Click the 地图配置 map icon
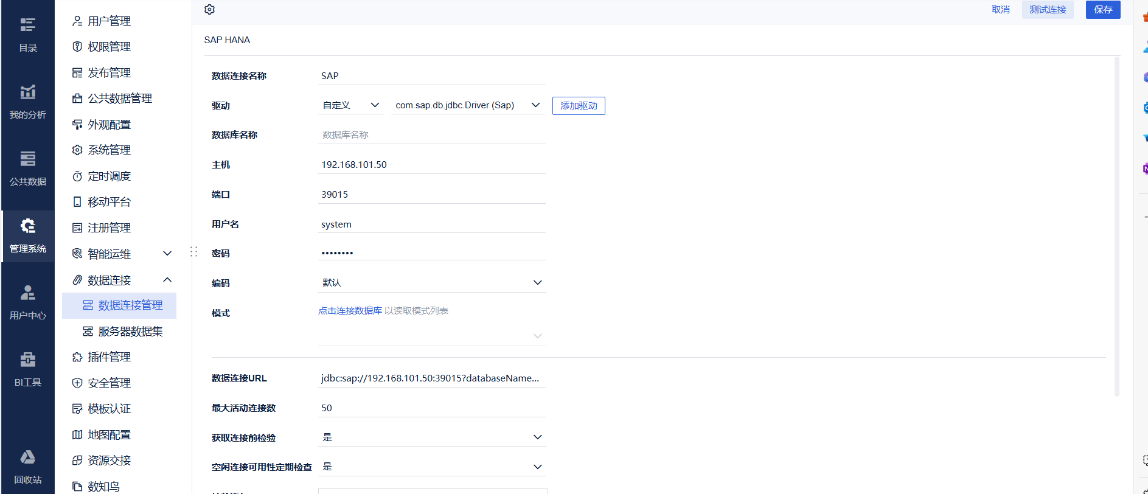 point(77,435)
